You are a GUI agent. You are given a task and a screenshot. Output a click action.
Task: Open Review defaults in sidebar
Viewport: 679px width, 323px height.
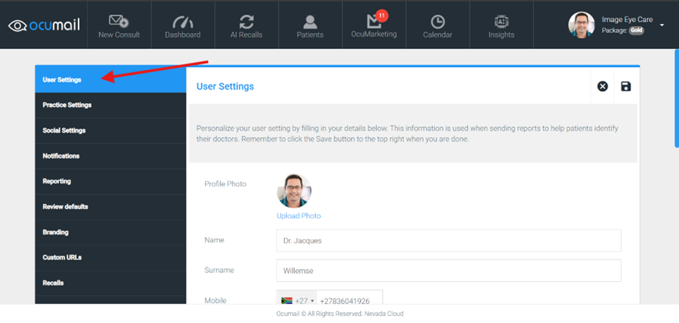click(111, 207)
